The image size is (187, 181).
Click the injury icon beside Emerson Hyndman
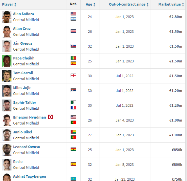coord(50,117)
